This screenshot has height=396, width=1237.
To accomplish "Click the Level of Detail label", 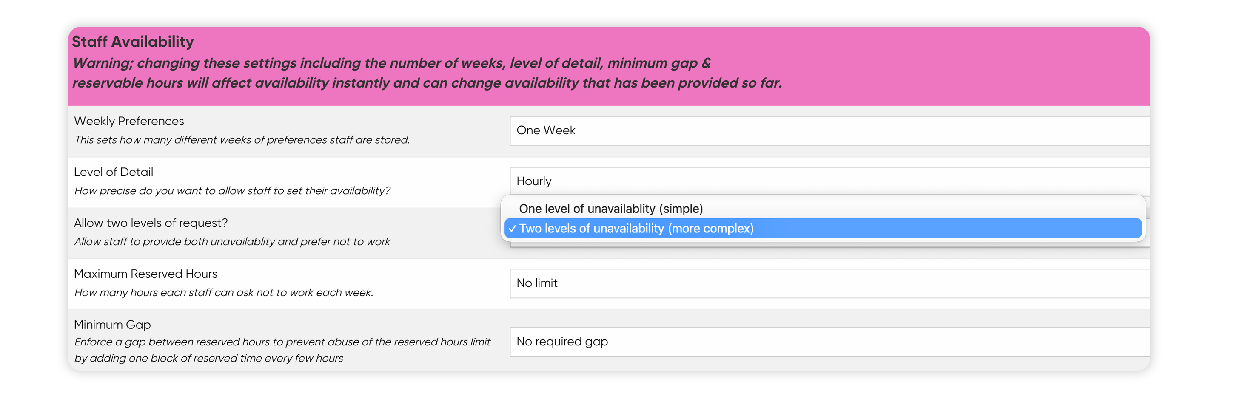I will tap(114, 172).
